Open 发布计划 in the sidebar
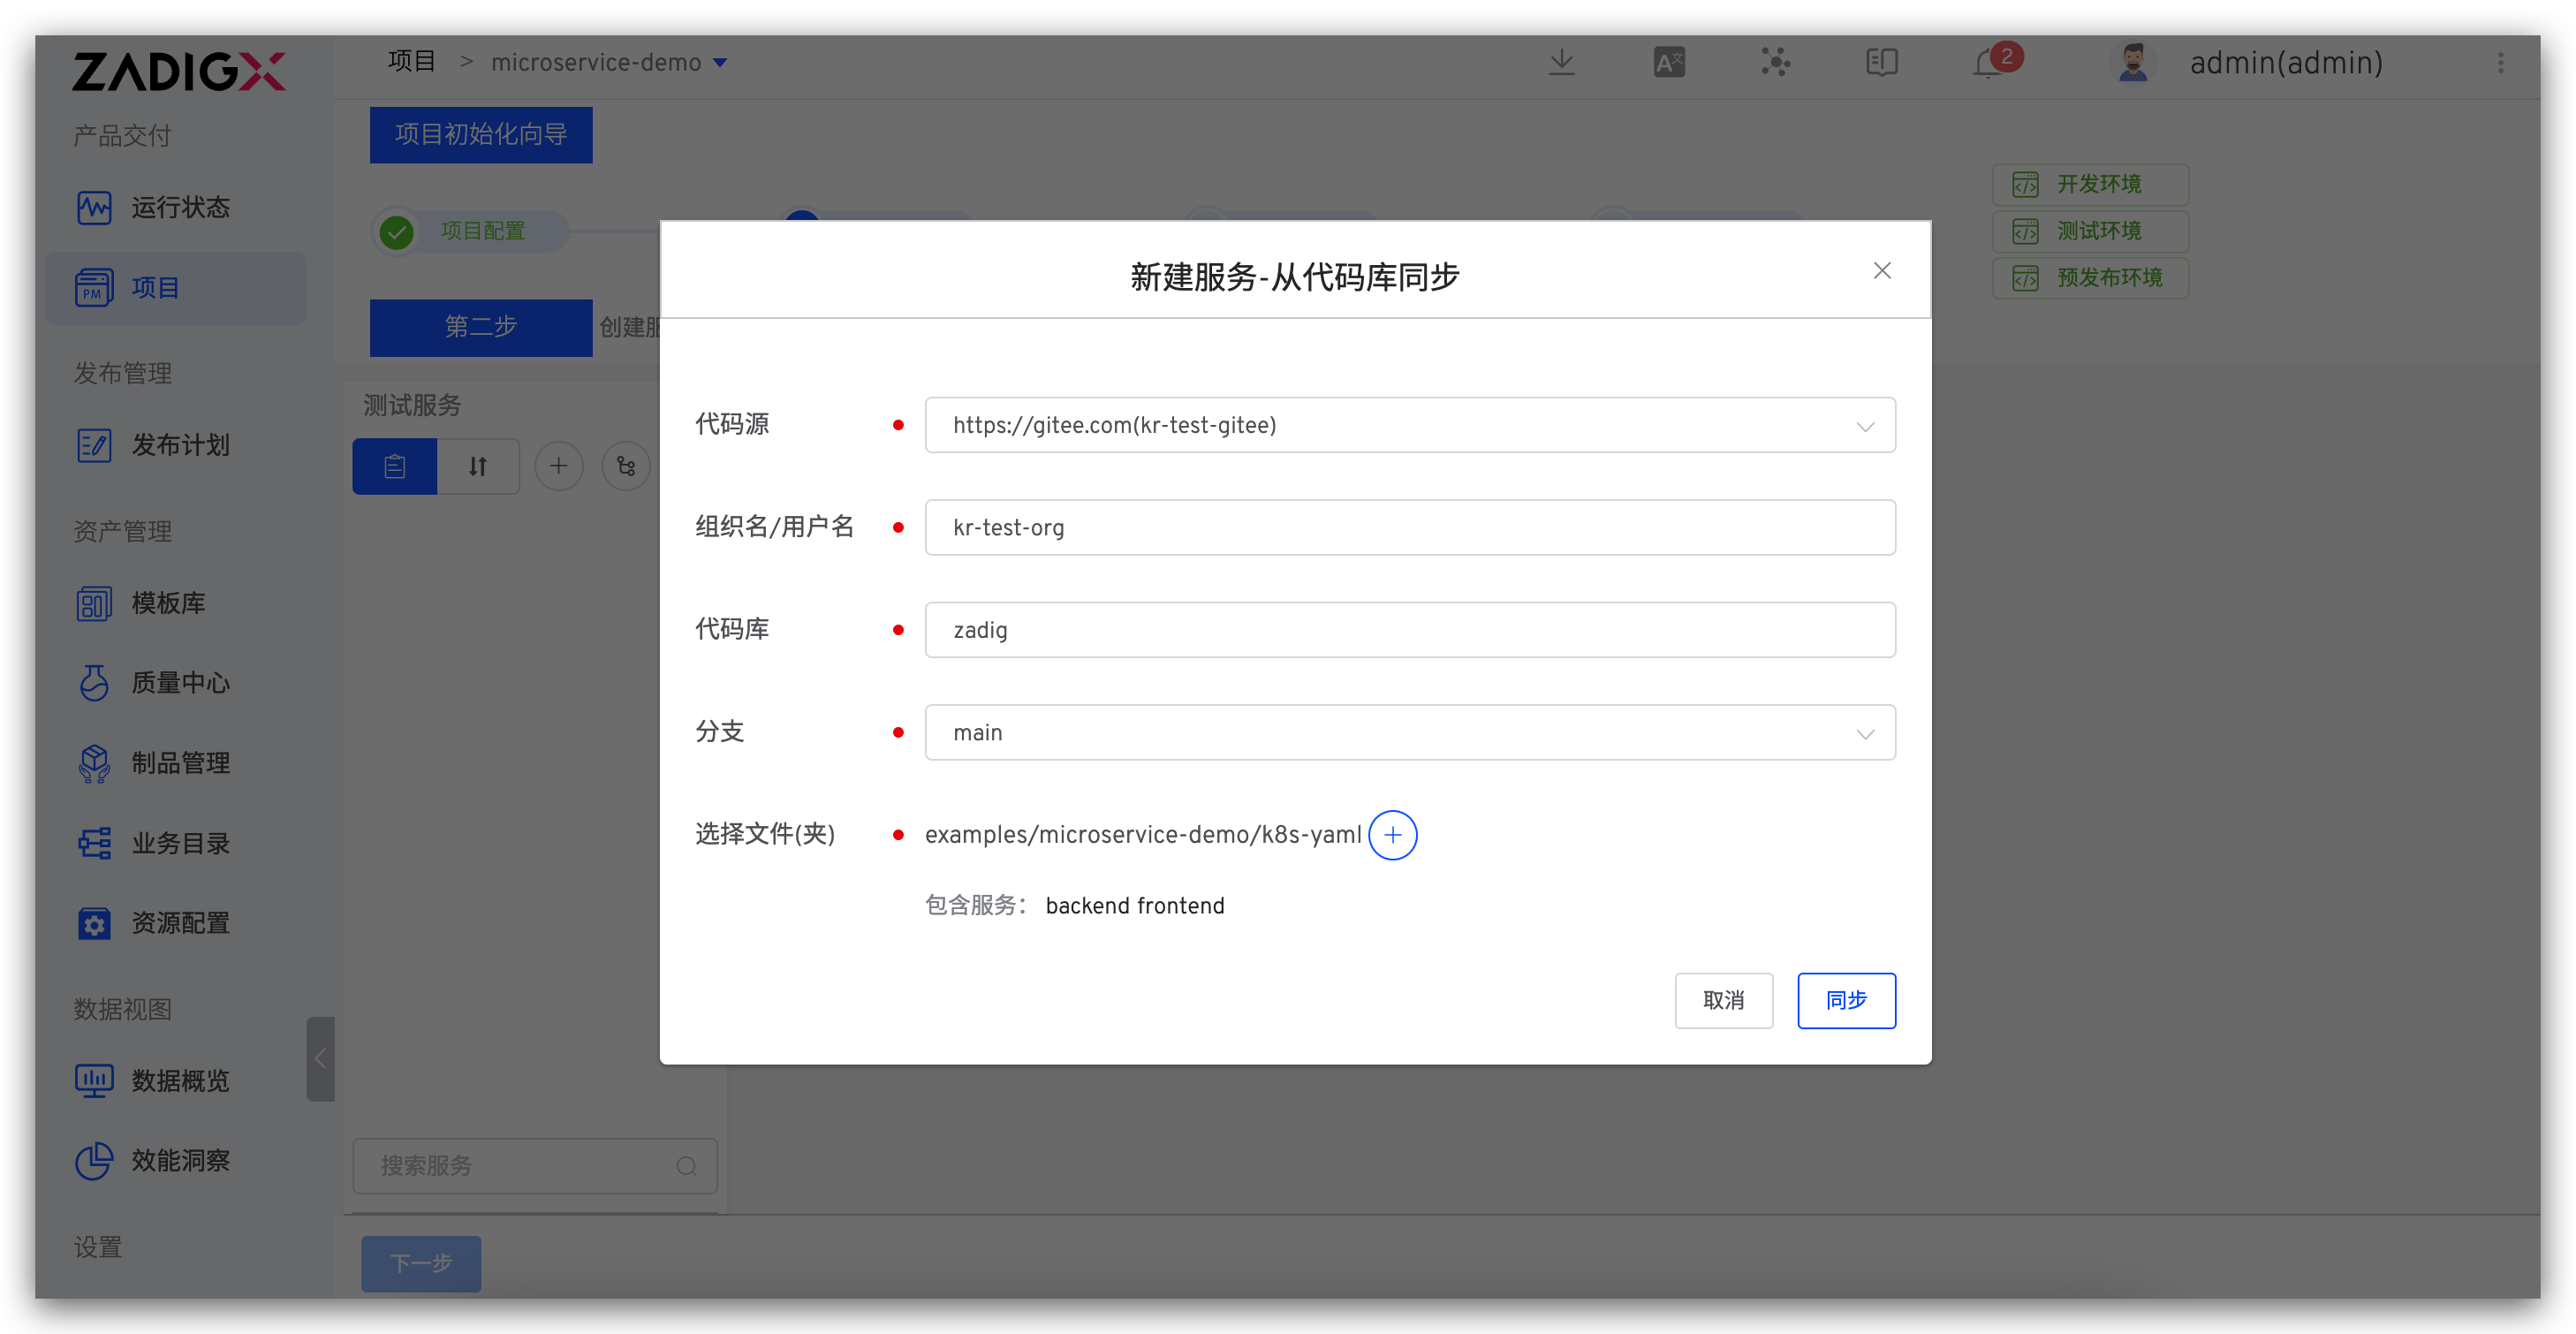The height and width of the screenshot is (1334, 2576). tap(176, 445)
